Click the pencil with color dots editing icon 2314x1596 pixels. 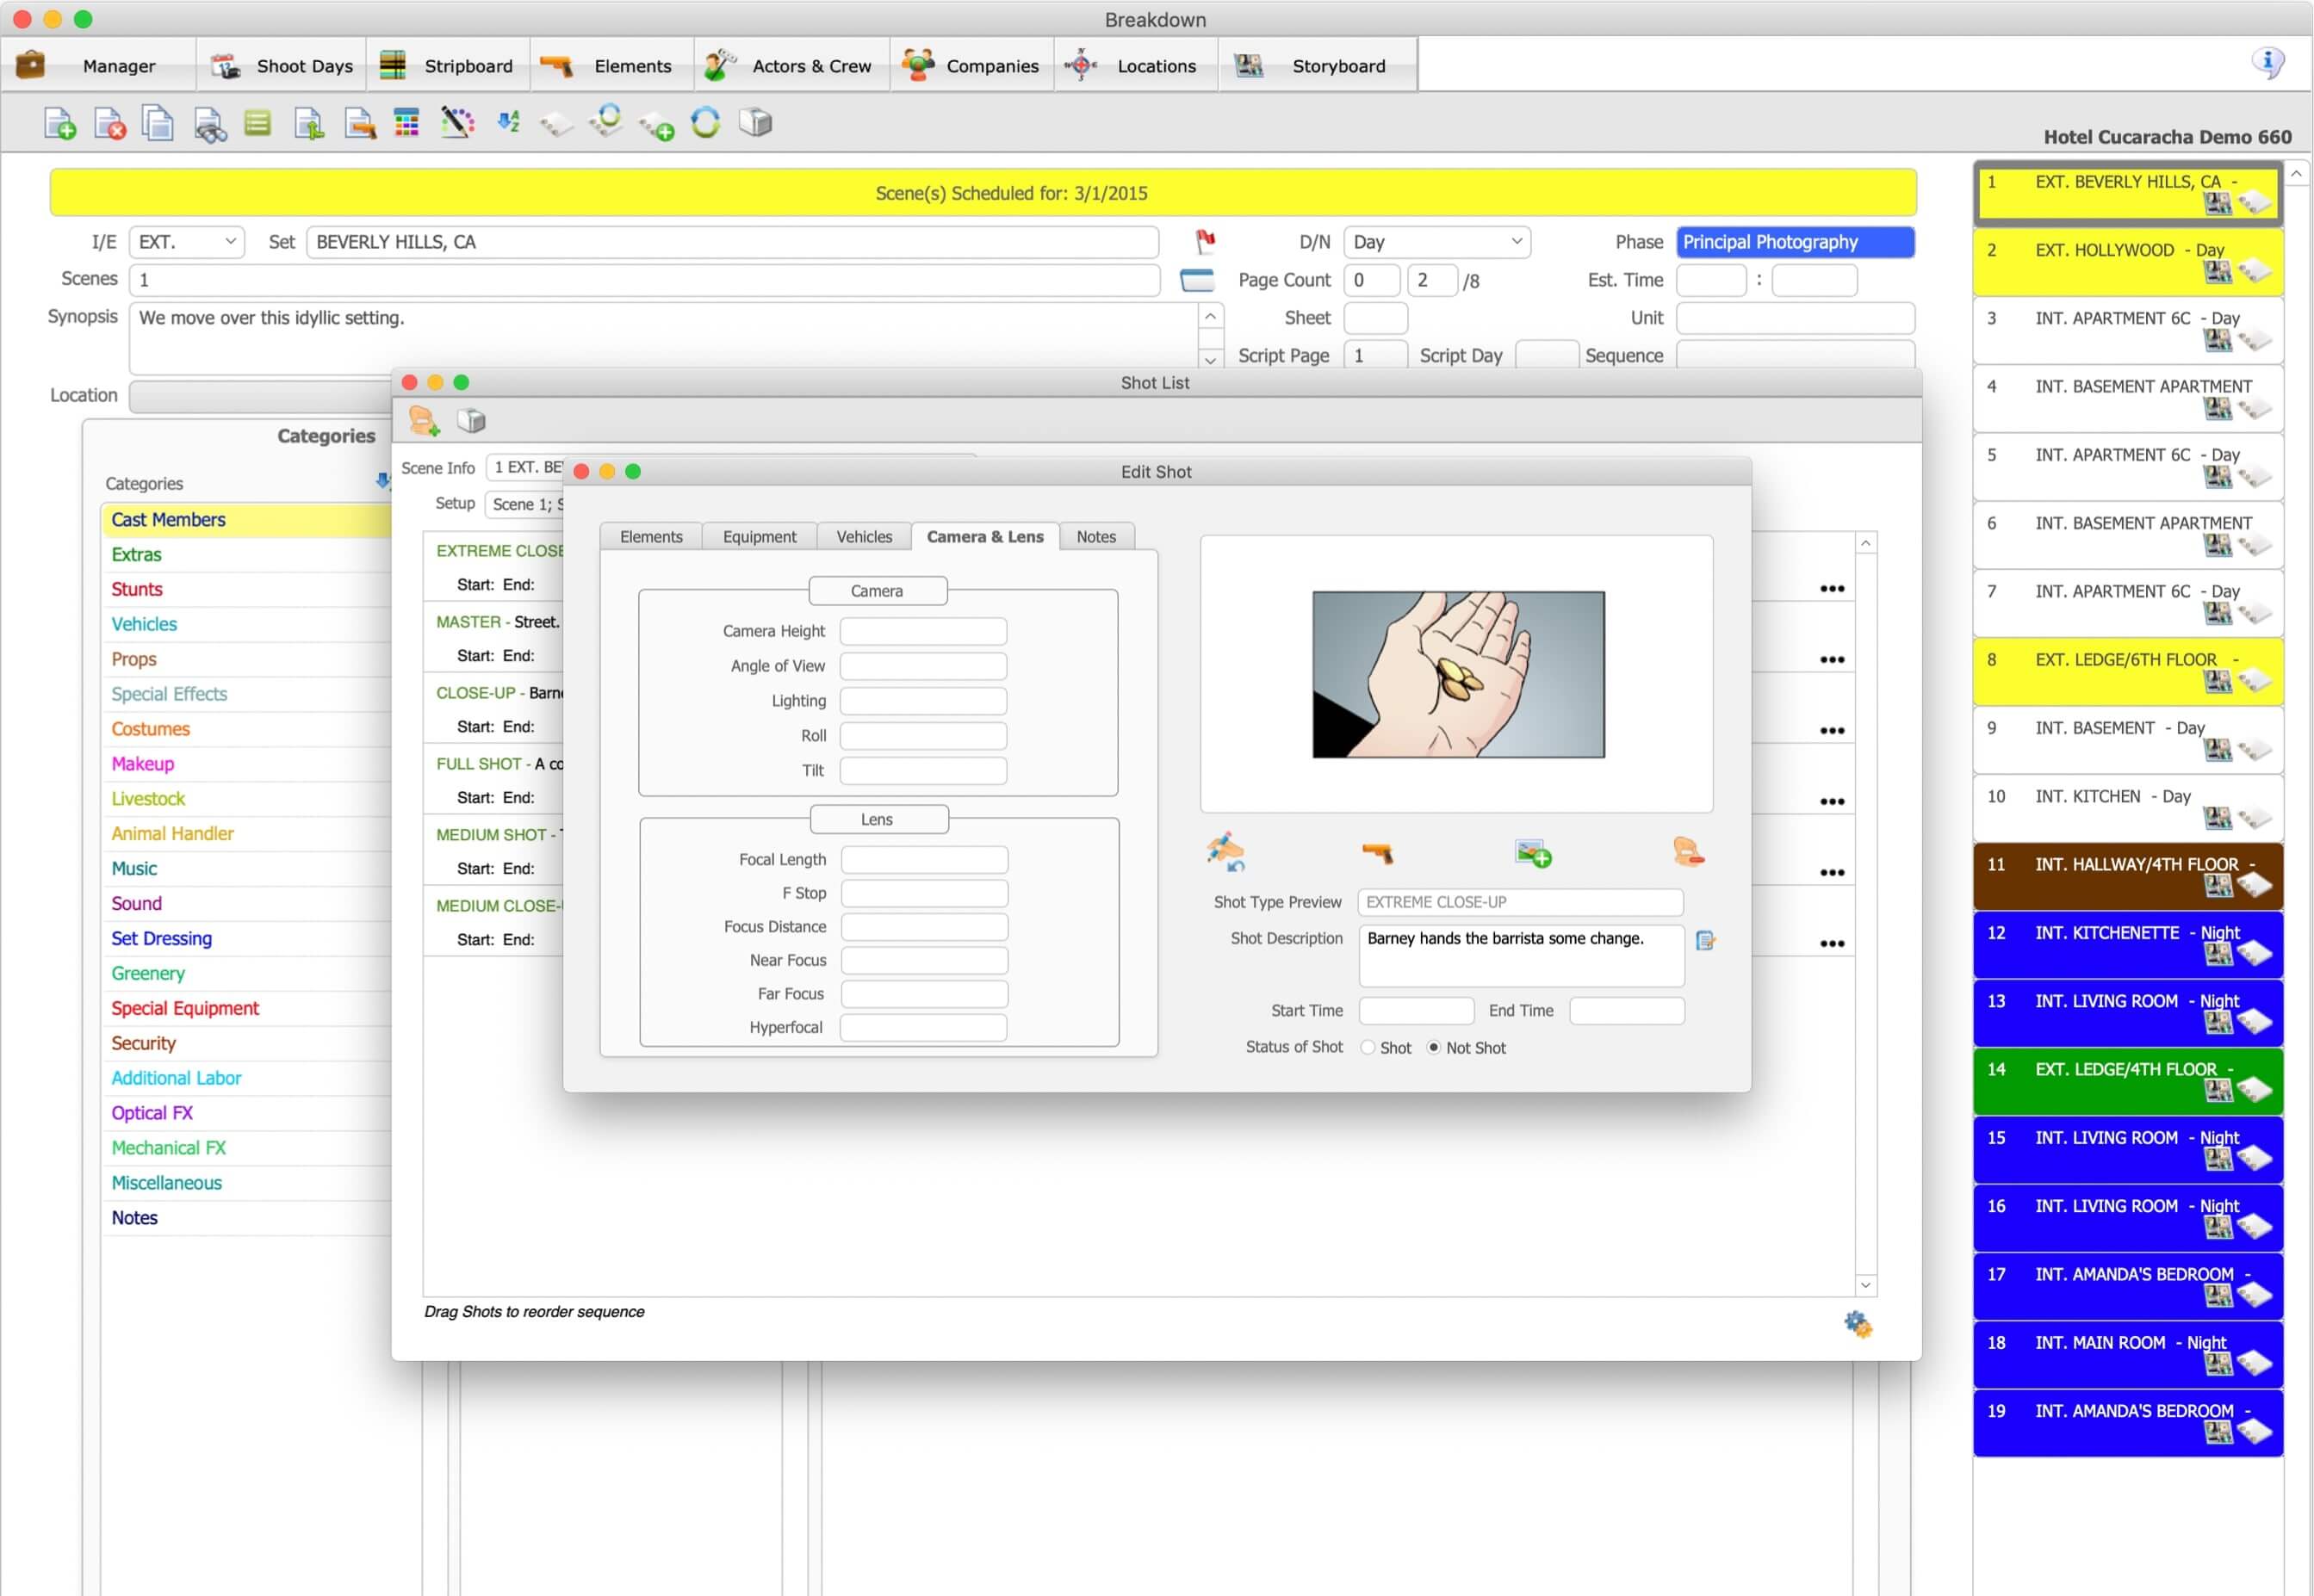pos(457,122)
